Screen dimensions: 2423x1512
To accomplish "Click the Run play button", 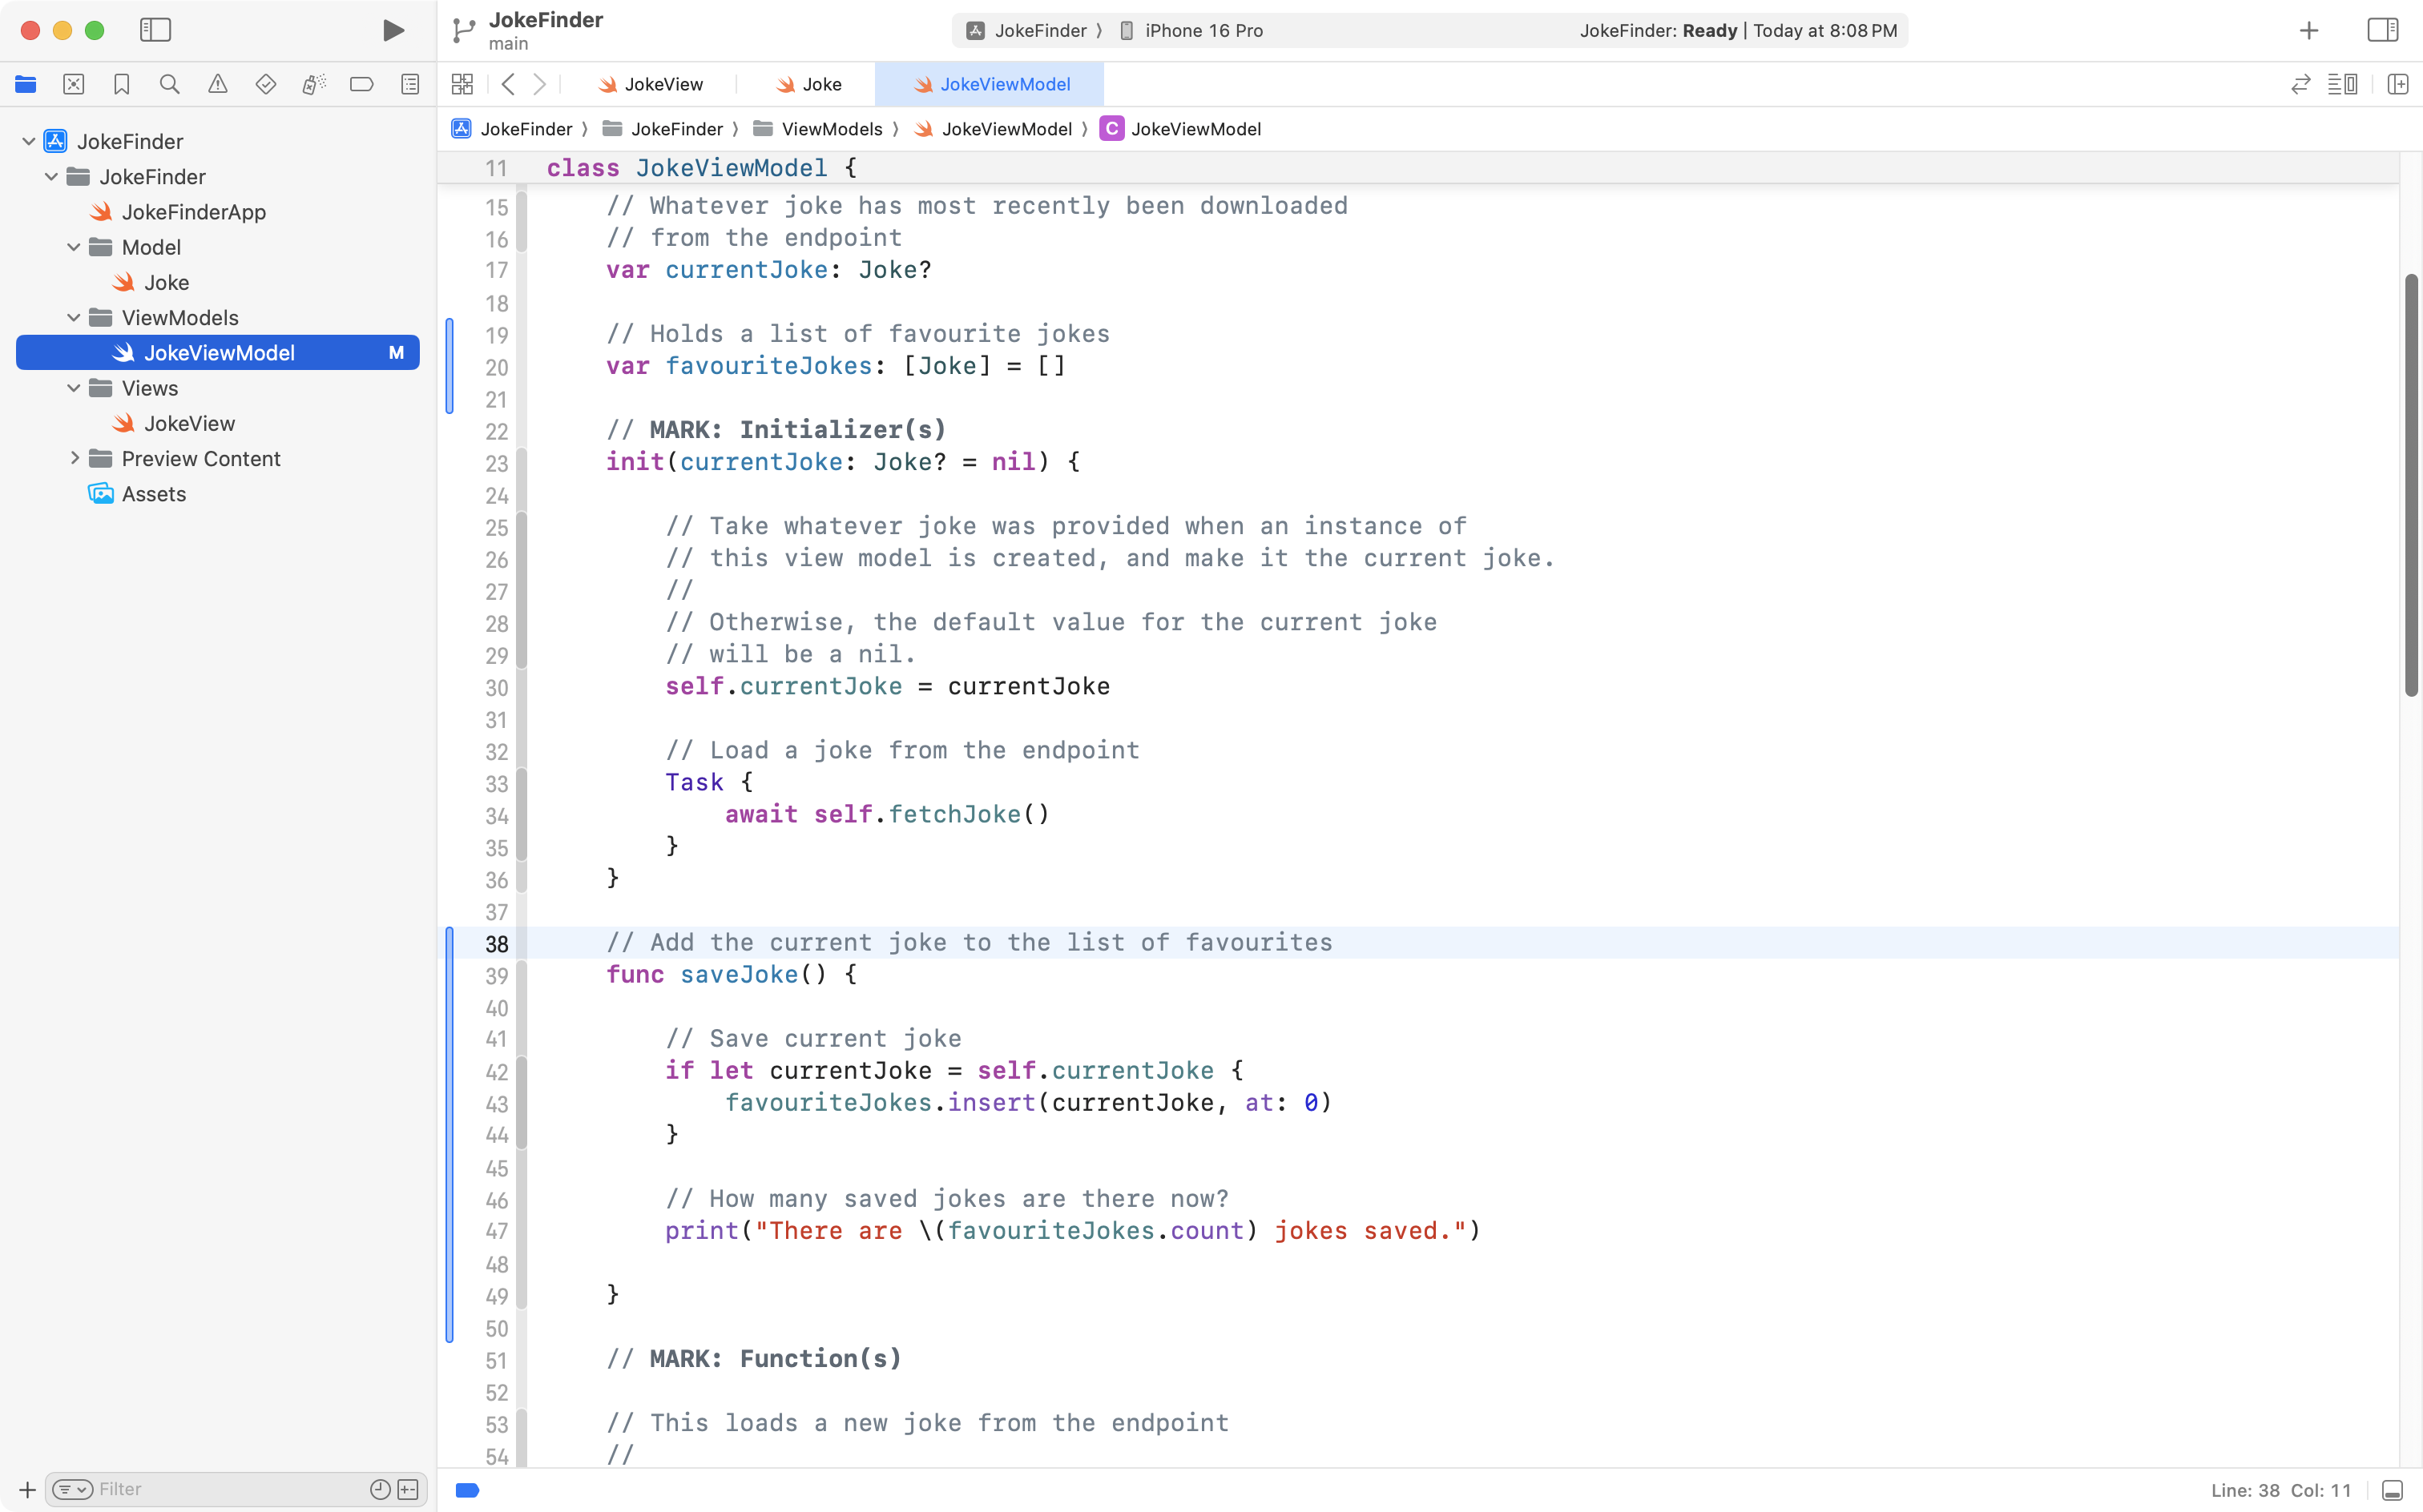I will 393,30.
